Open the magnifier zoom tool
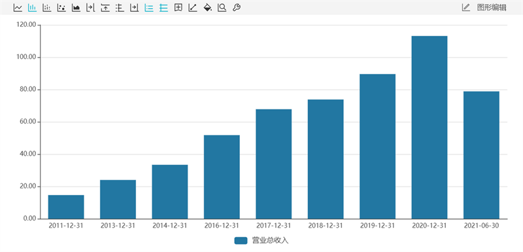523x252 pixels. [x=222, y=8]
